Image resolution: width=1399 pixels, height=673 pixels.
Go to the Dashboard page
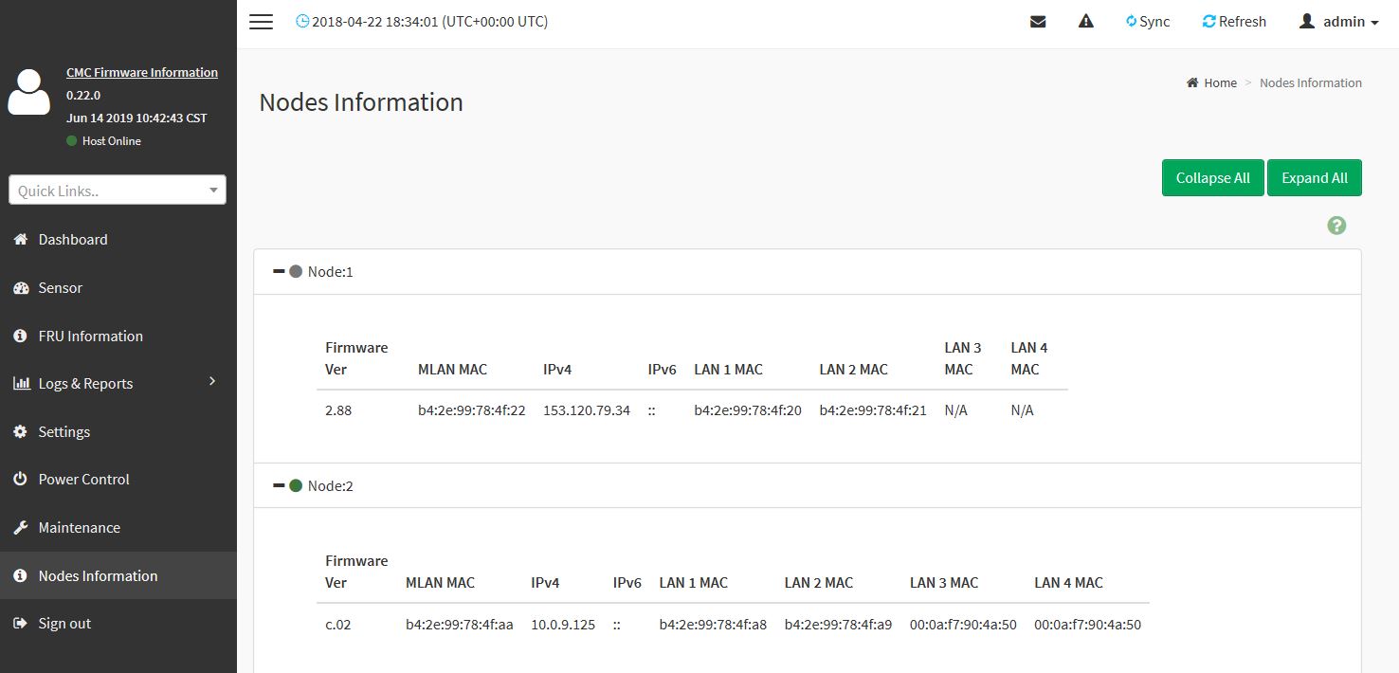[73, 240]
